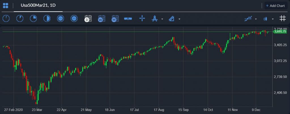290x114 pixels.
Task: Expand the triangle shapes dropdown arrow
Action: click(179, 19)
